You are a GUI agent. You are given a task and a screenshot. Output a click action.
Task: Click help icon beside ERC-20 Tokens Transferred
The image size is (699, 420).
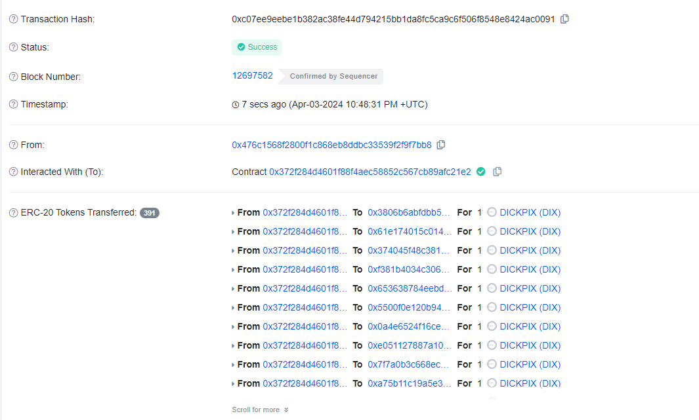[13, 213]
